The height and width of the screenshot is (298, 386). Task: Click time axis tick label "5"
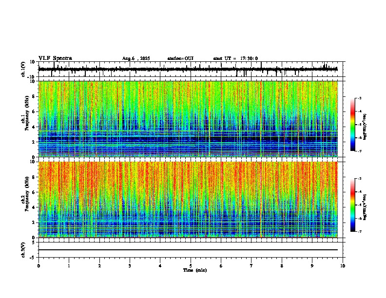point(191,266)
